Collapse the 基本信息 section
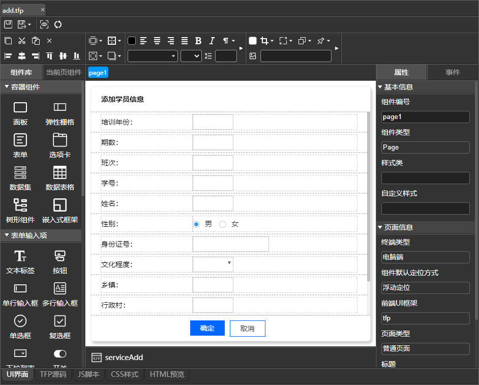Viewport: 479px width, 385px height. click(380, 87)
